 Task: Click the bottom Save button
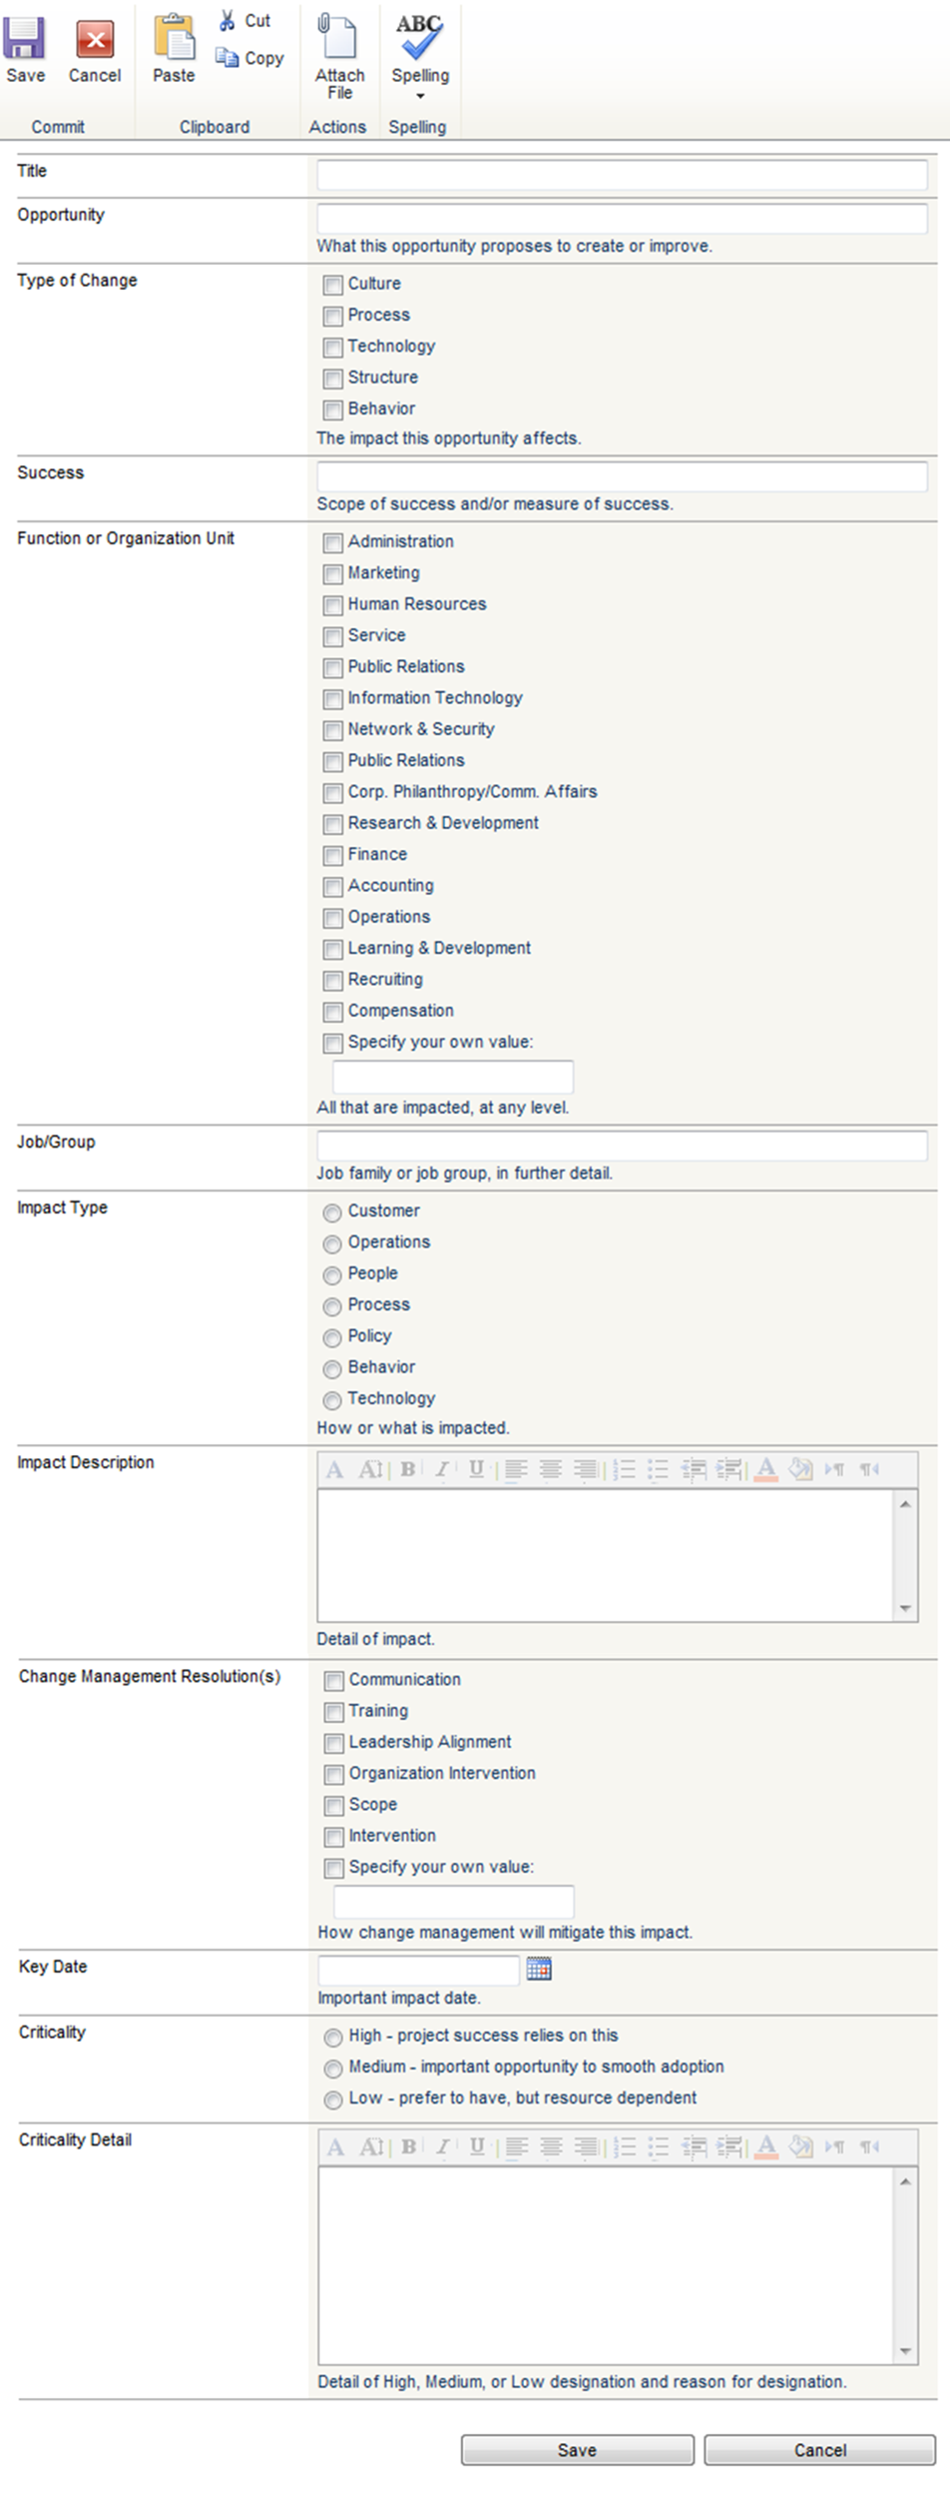point(577,2450)
